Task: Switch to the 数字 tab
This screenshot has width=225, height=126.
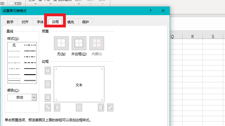Action: point(10,22)
